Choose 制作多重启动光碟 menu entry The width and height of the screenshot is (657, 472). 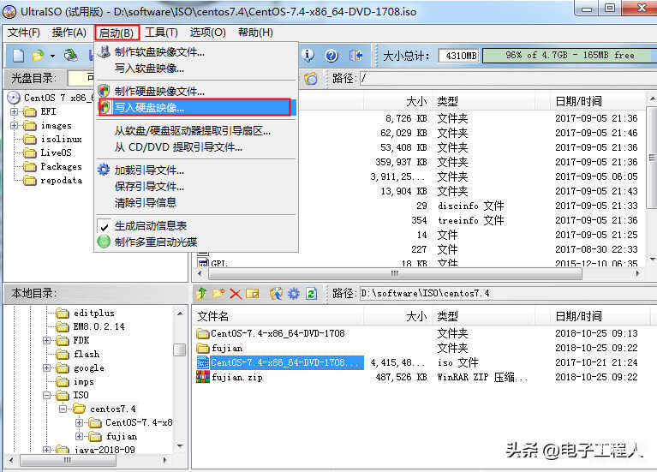coord(194,242)
